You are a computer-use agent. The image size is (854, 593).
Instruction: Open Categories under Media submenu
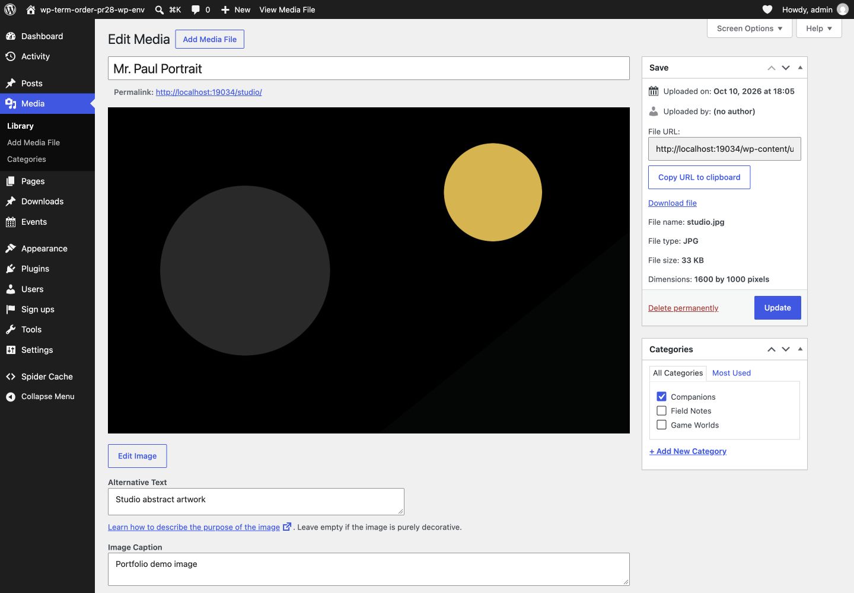click(27, 159)
